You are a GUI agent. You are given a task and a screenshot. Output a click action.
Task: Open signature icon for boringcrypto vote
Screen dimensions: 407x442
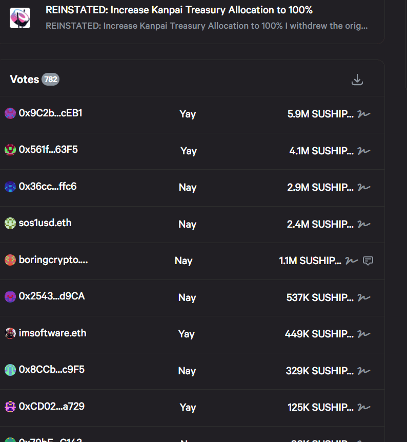tap(352, 260)
